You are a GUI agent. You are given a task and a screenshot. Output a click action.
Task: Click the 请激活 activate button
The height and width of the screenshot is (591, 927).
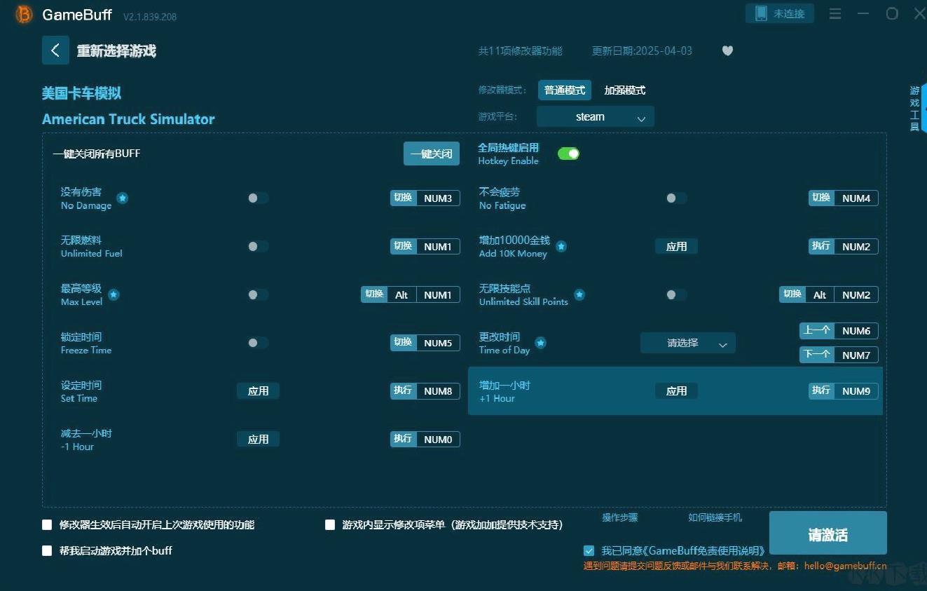click(828, 534)
